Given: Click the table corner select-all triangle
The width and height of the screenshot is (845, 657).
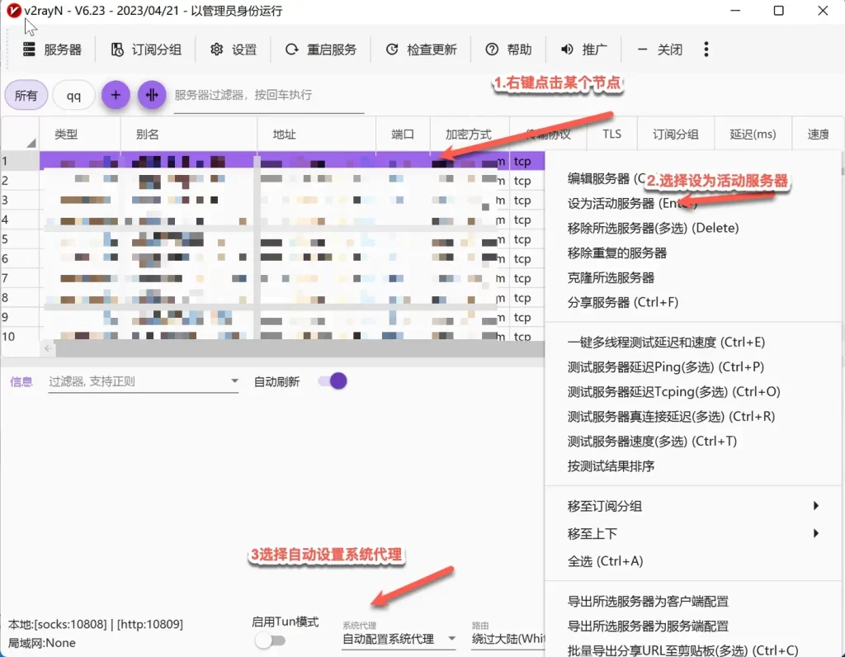Looking at the screenshot, I should [31, 142].
